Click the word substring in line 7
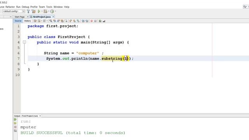The width and height of the screenshot is (249, 140). pyautogui.click(x=112, y=59)
